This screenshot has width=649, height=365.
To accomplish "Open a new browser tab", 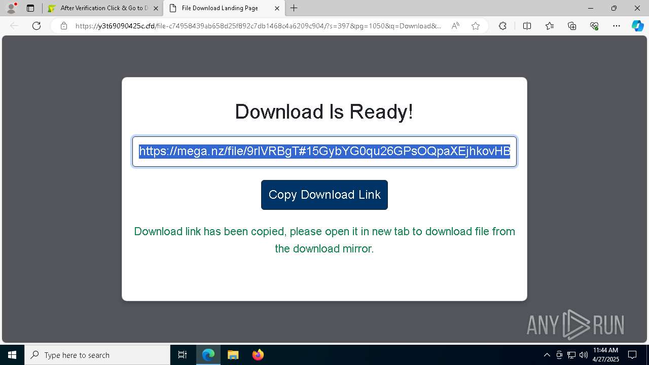I will click(294, 8).
